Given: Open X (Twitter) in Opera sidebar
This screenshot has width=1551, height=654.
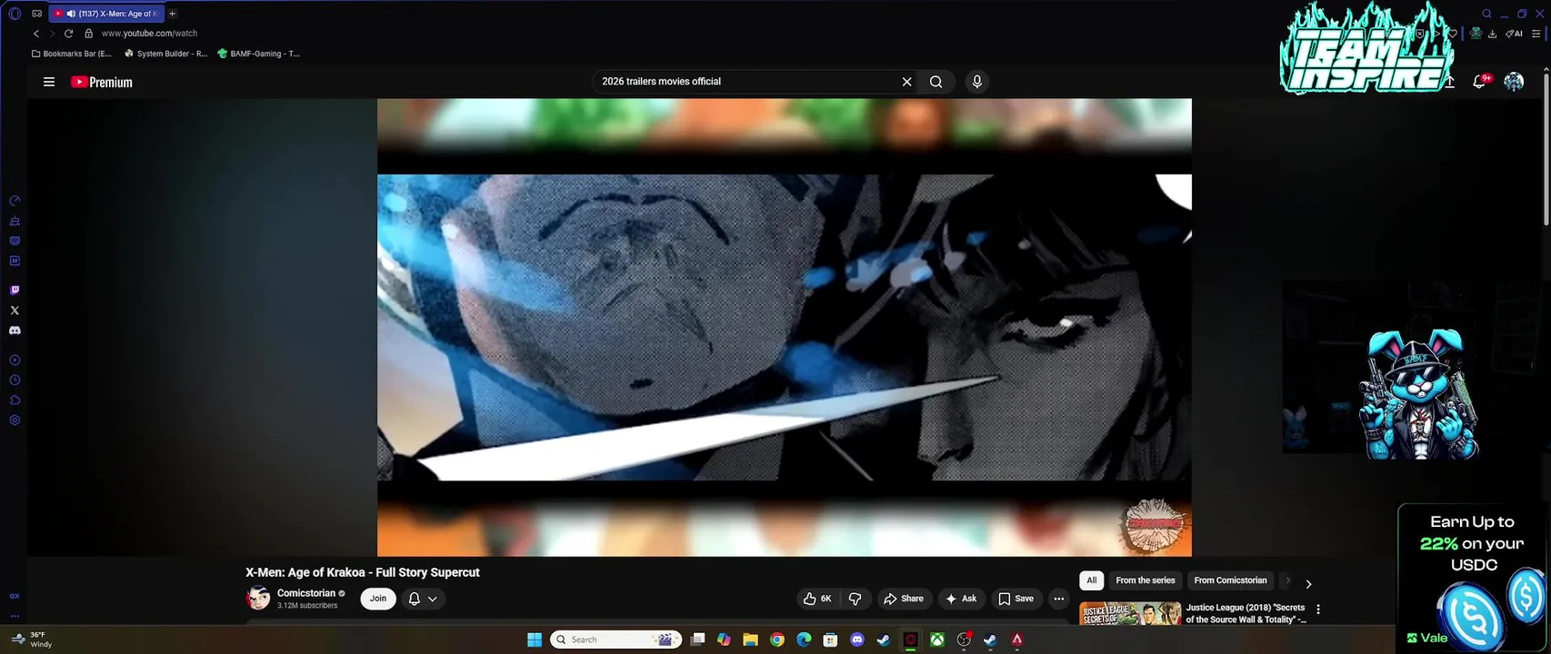Looking at the screenshot, I should click(15, 311).
